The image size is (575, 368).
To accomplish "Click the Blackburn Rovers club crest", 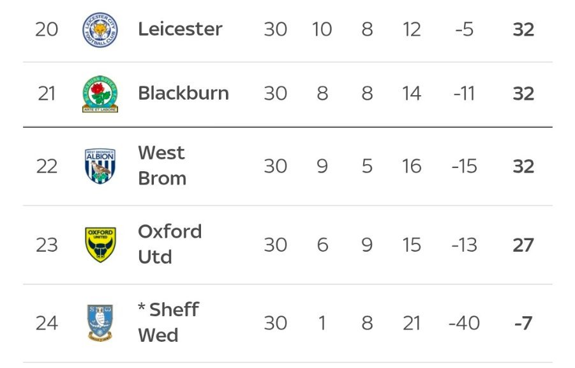I will click(x=100, y=94).
